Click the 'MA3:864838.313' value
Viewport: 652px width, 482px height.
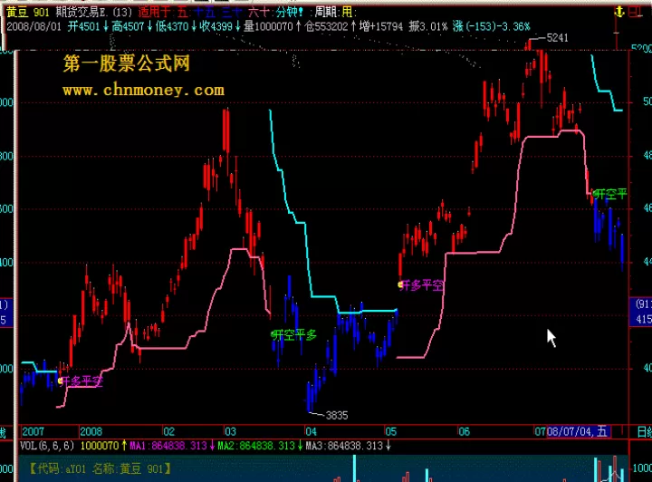[x=344, y=446]
